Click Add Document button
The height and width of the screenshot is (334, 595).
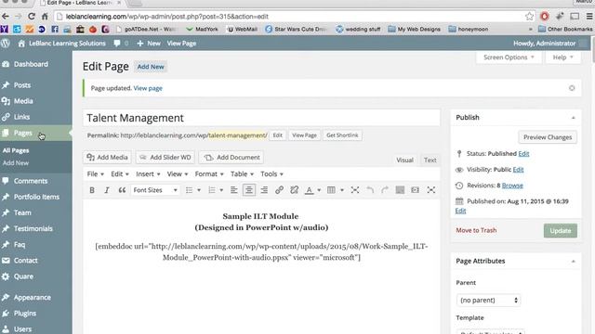[x=231, y=157]
